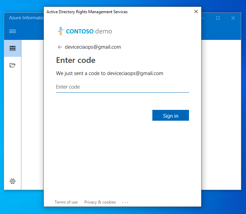The image size is (246, 214).
Task: Click the CONTOSO demo brand text
Action: [89, 31]
